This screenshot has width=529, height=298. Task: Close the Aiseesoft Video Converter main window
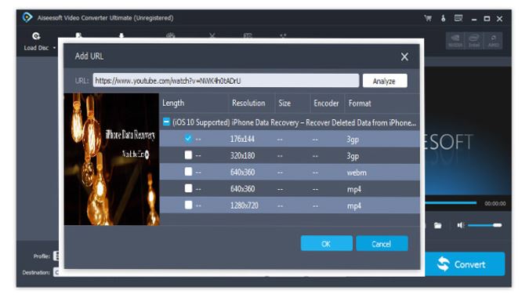(500, 19)
